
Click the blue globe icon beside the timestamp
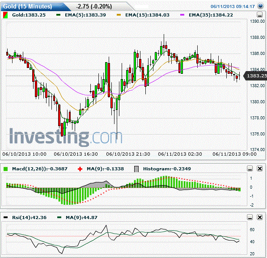[x=261, y=6]
